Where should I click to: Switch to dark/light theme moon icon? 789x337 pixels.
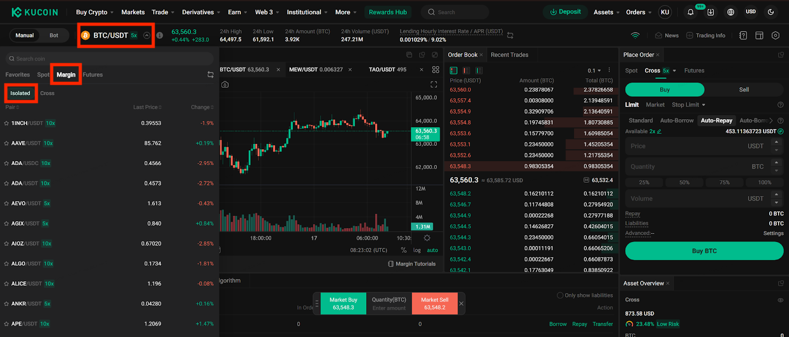pos(771,12)
